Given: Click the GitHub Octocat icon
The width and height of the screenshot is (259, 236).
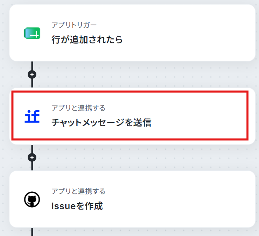Looking at the screenshot, I should 32,199.
